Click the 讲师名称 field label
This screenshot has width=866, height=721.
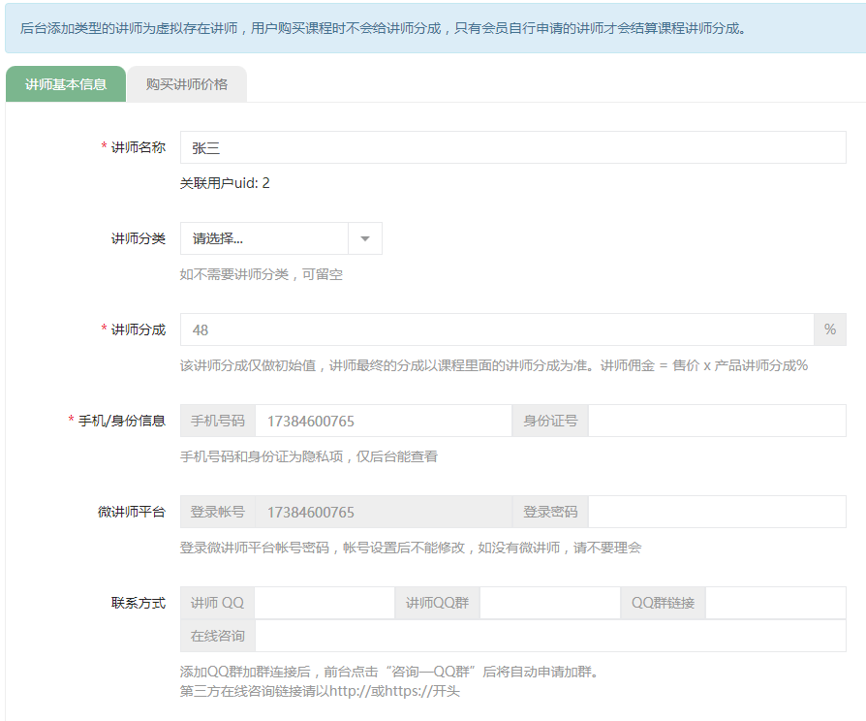point(139,147)
